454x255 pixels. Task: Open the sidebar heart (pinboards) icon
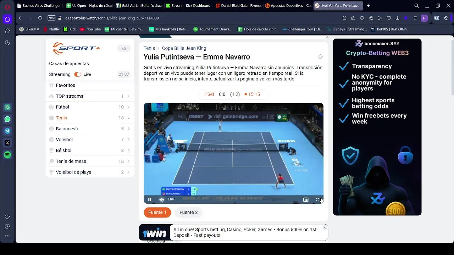[x=7, y=217]
